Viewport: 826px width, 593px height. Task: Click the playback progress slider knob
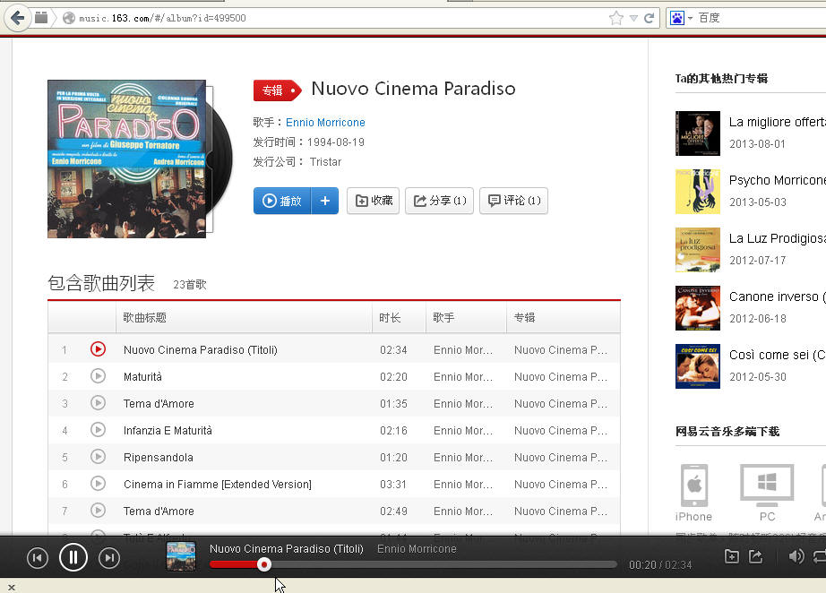coord(264,564)
